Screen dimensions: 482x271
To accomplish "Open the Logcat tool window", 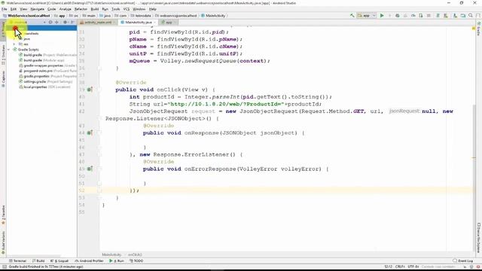I will coord(59,261).
